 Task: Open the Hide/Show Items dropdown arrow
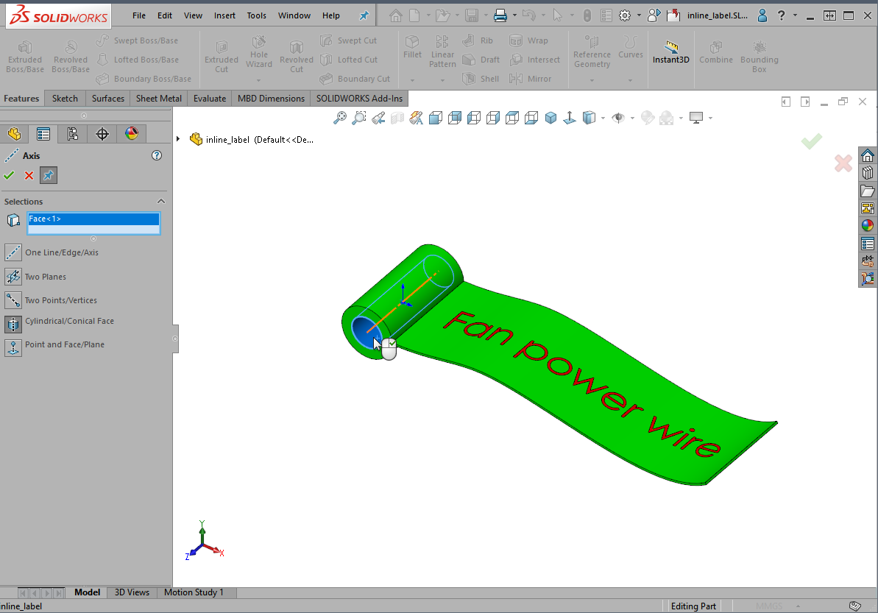[x=632, y=118]
